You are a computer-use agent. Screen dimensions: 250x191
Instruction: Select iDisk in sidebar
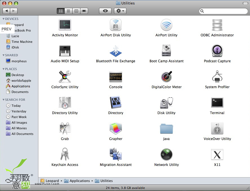(x=19, y=47)
